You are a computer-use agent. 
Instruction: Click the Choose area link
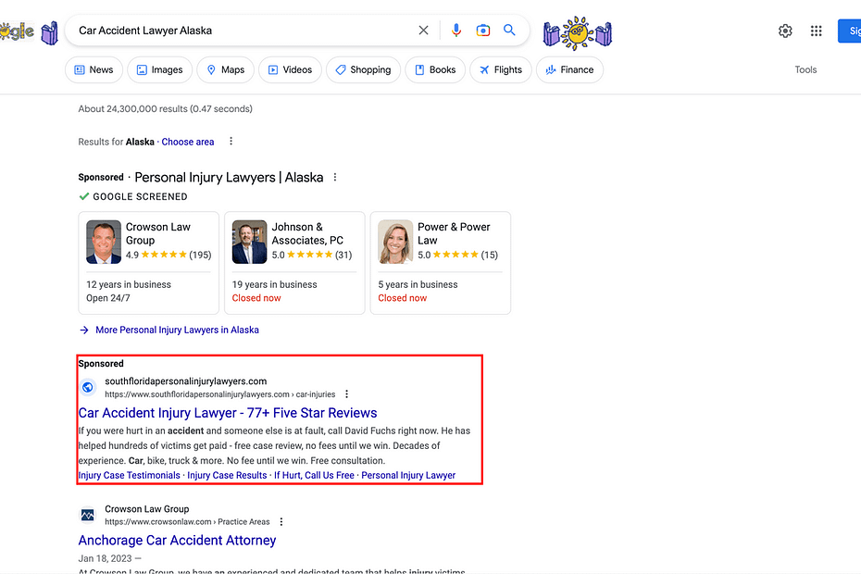(x=188, y=142)
